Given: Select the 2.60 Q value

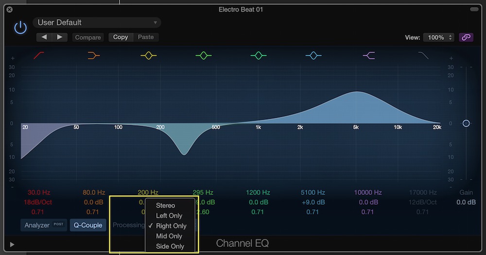Looking at the screenshot, I should [x=203, y=212].
